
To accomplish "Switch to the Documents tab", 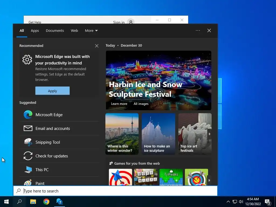I will pos(55,31).
